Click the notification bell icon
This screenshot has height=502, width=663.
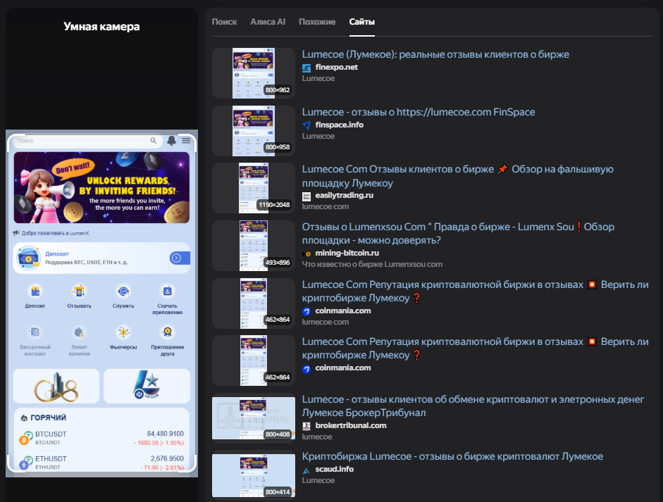click(x=171, y=141)
